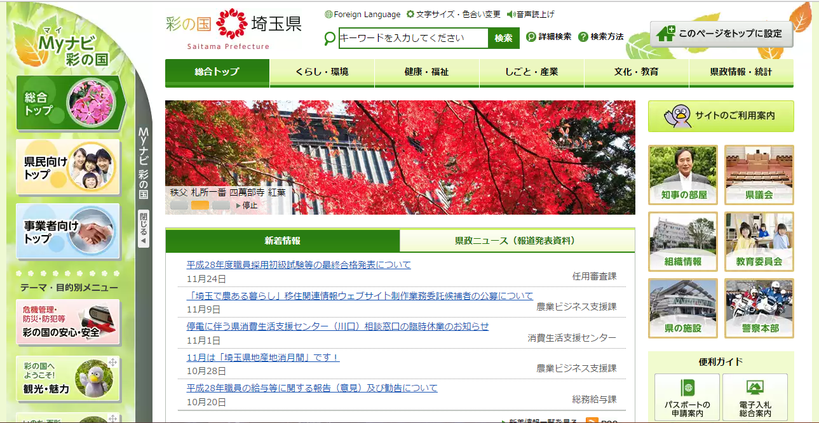Open the しごと・産業 menu

click(532, 72)
